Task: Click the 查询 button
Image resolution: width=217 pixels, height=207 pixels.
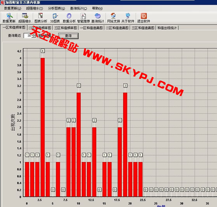Action: click(x=68, y=36)
